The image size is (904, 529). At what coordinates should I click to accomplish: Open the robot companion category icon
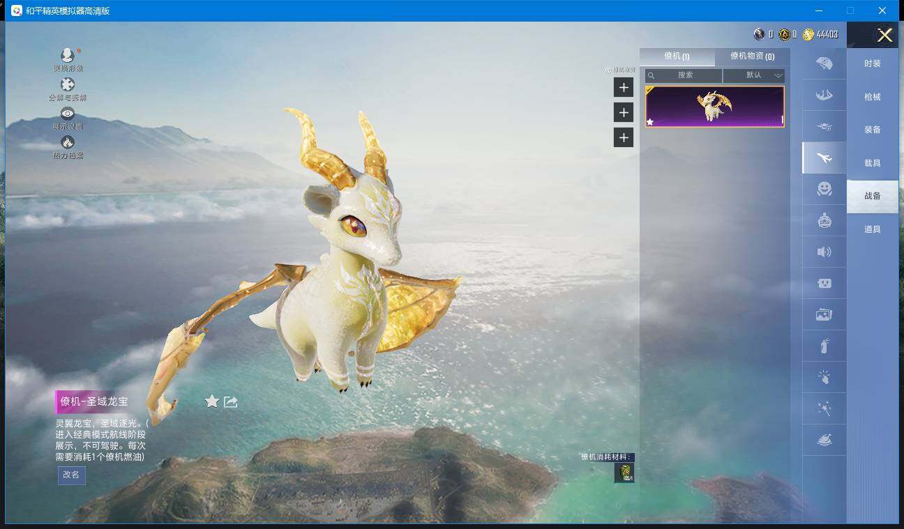[824, 220]
